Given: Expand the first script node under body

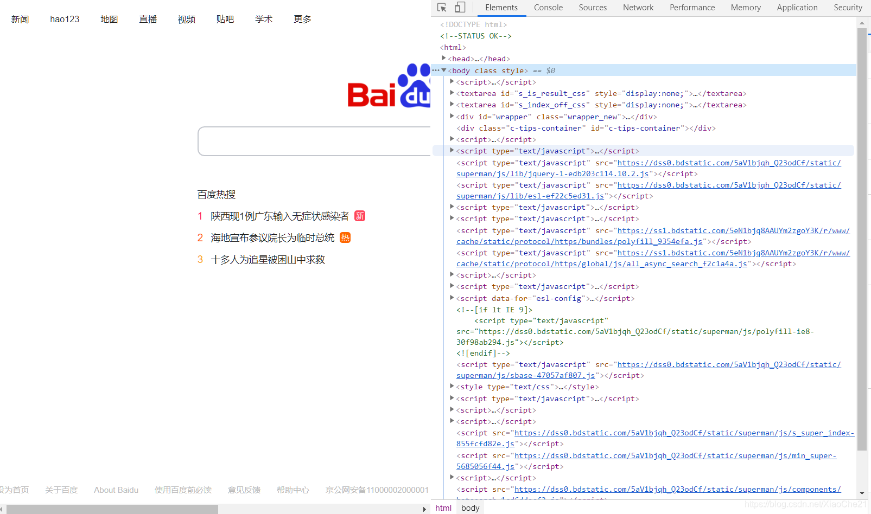Looking at the screenshot, I should pos(452,81).
